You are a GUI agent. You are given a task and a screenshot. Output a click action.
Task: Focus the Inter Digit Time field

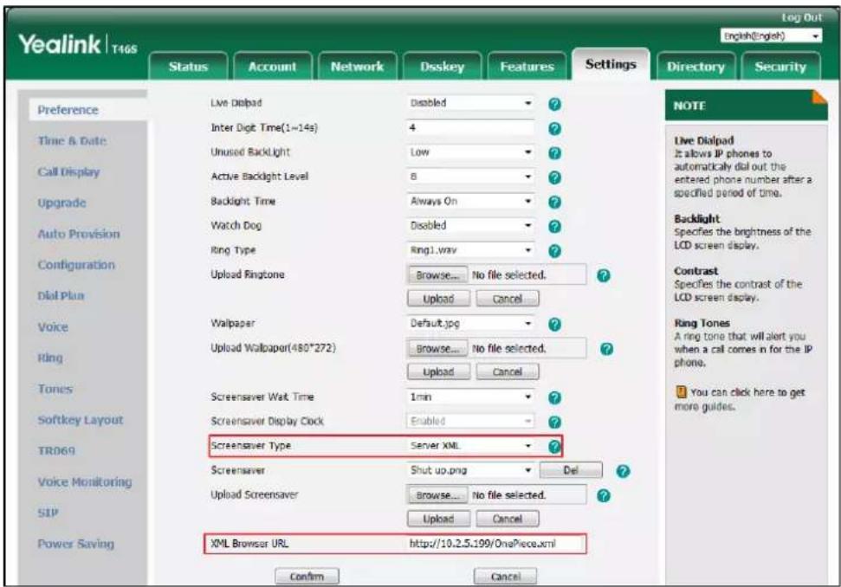click(x=469, y=127)
